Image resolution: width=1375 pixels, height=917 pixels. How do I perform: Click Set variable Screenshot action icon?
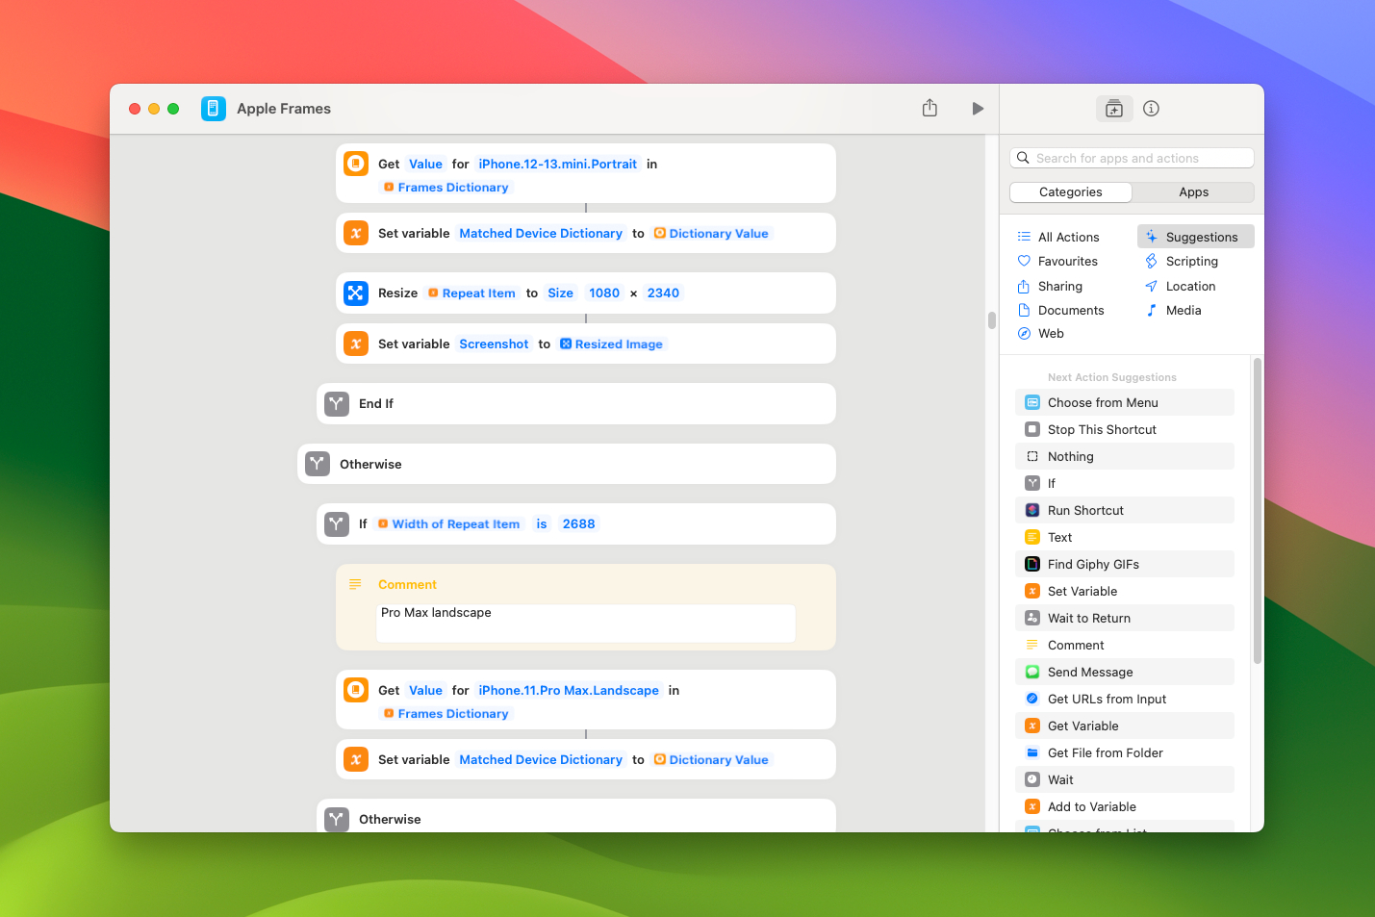[x=356, y=344]
